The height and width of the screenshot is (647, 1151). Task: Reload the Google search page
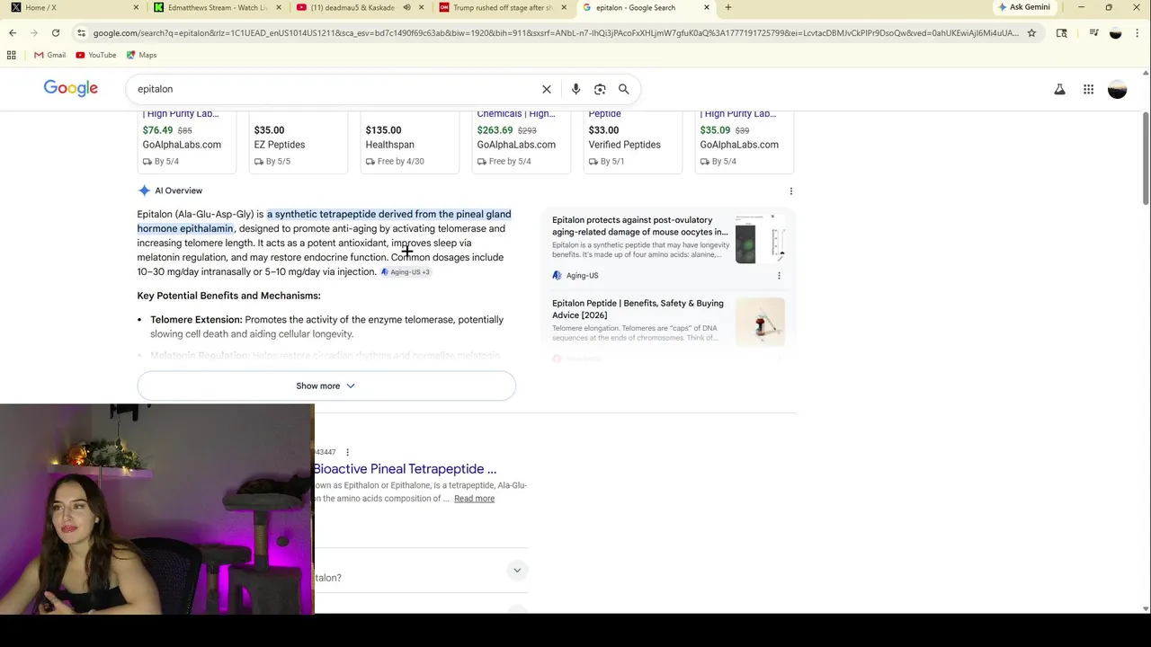(56, 33)
